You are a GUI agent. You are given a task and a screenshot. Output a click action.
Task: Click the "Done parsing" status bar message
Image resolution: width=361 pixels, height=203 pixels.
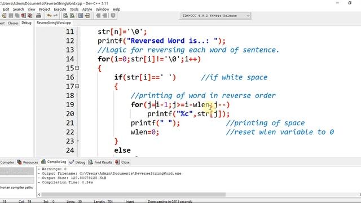click(170, 201)
